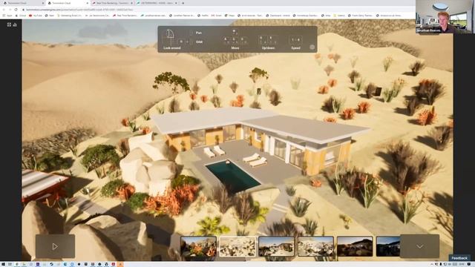Select the sixth night view thumbnail
The image size is (475, 267).
pyautogui.click(x=388, y=247)
